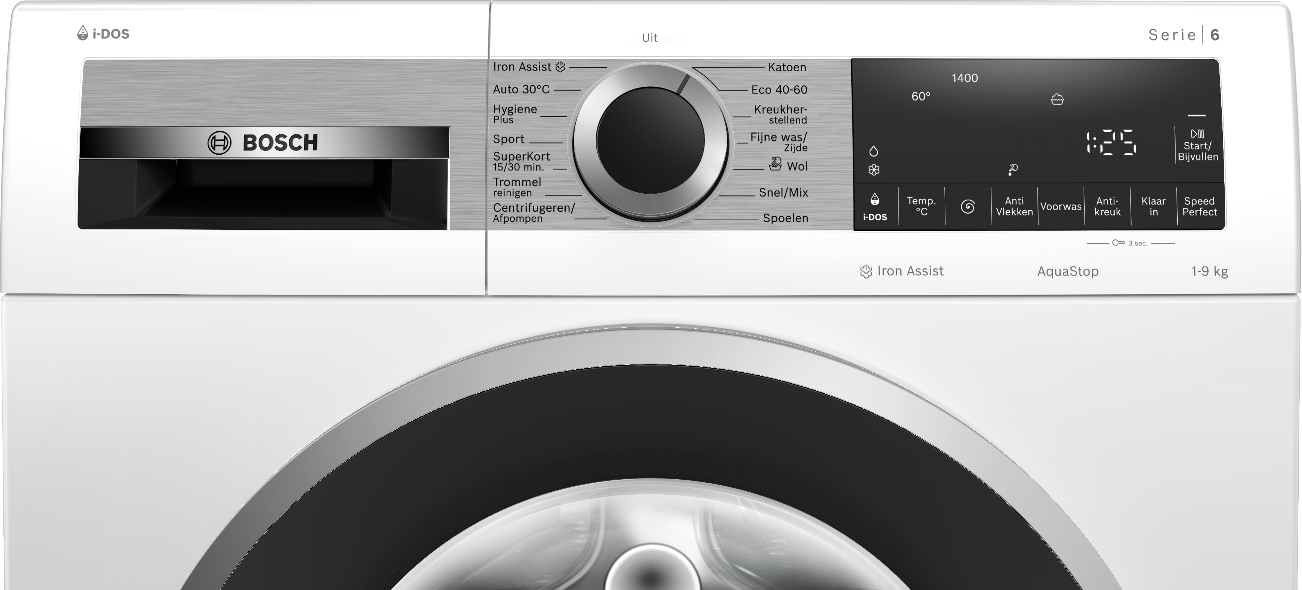Click the 60° temperature value

[921, 96]
